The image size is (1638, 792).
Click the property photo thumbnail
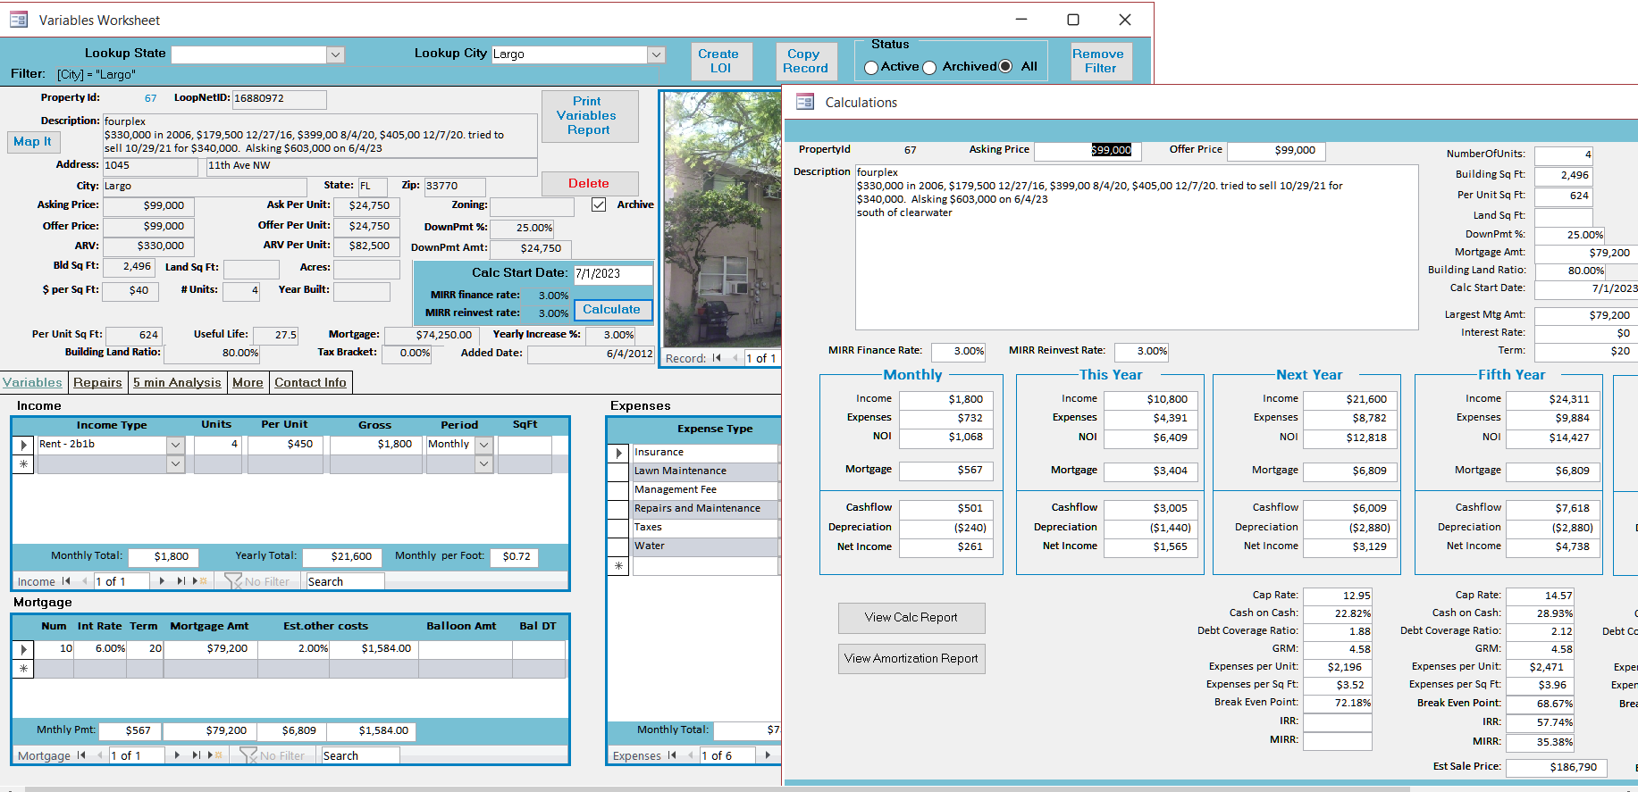[721, 219]
